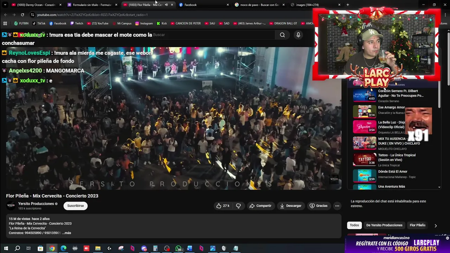Open WhatsApp from the taskbar
Viewport: 450px width, 253px height.
click(179, 248)
